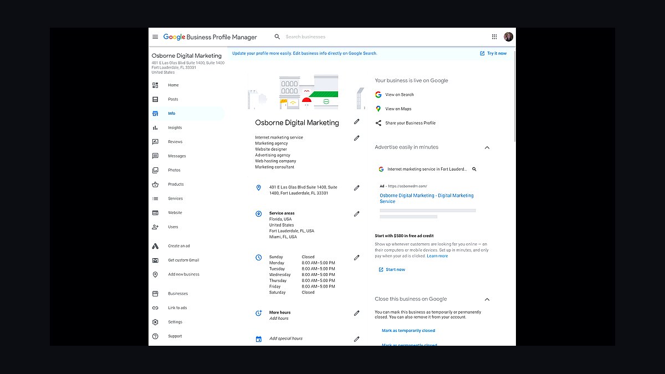The height and width of the screenshot is (374, 665).
Task: Click the Google Business Profile Manager logo
Action: pos(210,37)
